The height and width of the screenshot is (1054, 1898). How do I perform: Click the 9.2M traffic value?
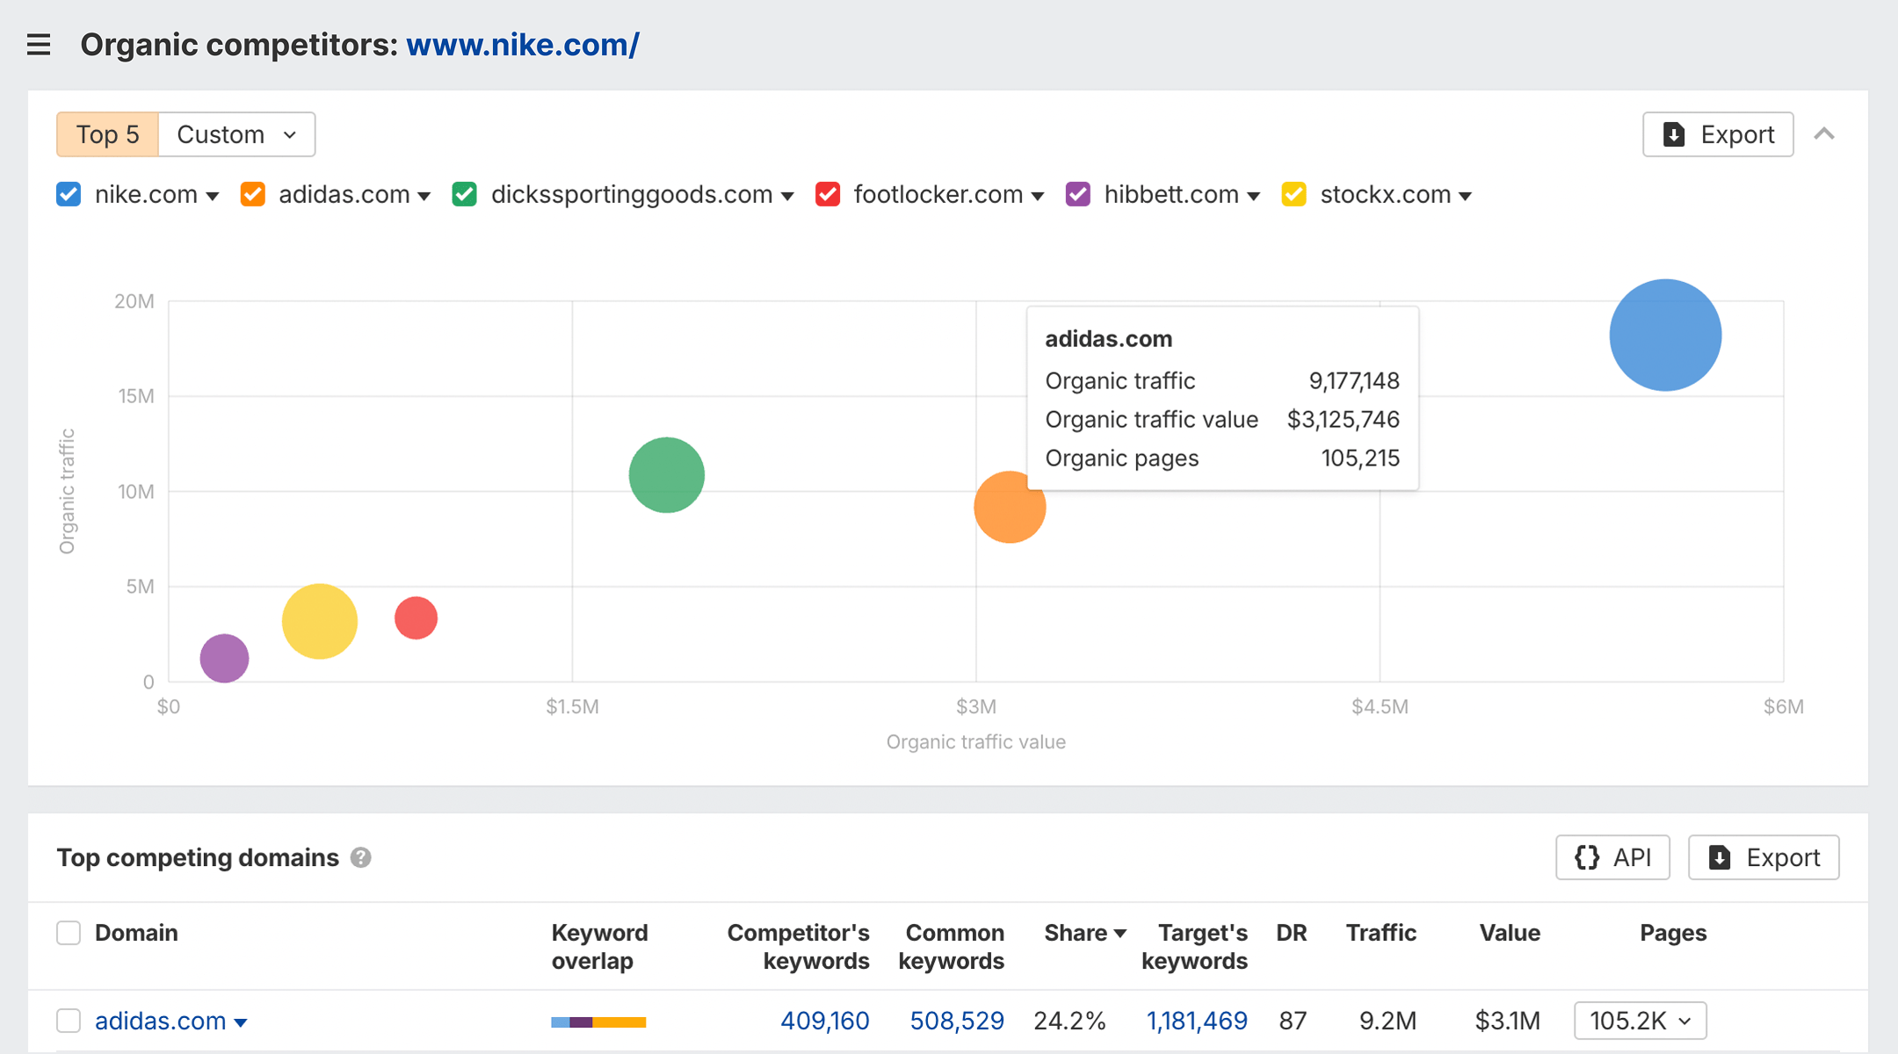pos(1387,1021)
